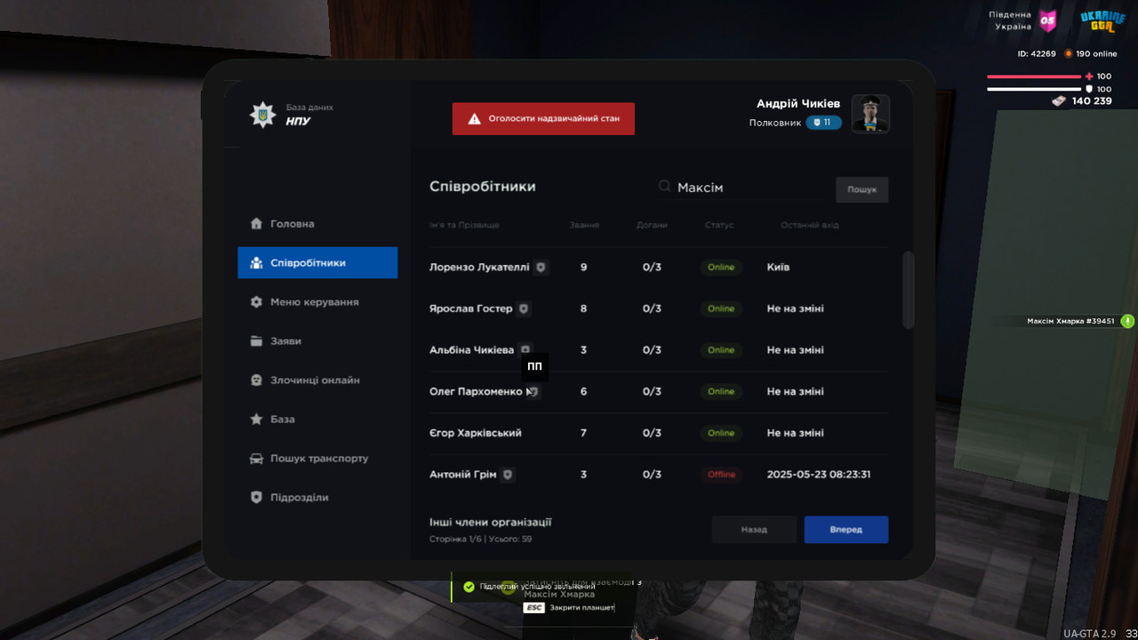The width and height of the screenshot is (1138, 640).
Task: Open Меню керування gear icon
Action: (256, 302)
